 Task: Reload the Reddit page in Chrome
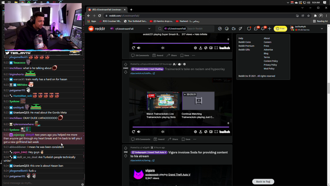click(100, 16)
